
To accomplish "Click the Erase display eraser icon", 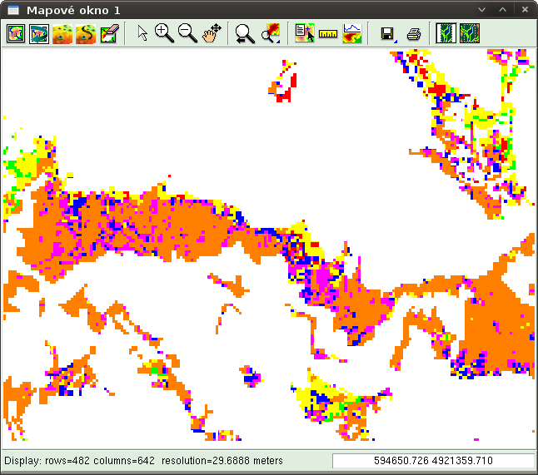I will click(x=109, y=33).
